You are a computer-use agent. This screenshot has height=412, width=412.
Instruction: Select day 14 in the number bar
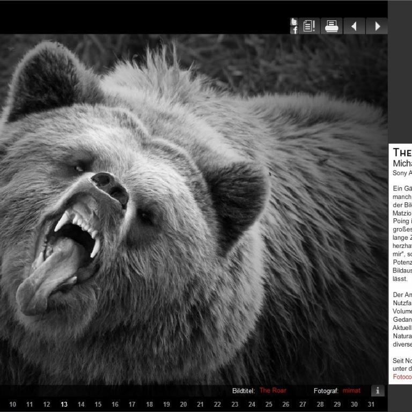click(81, 404)
